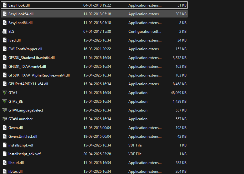Select FW1FontWrapper.dll in the list
Viewport: 244px width, 174px height.
25,49
